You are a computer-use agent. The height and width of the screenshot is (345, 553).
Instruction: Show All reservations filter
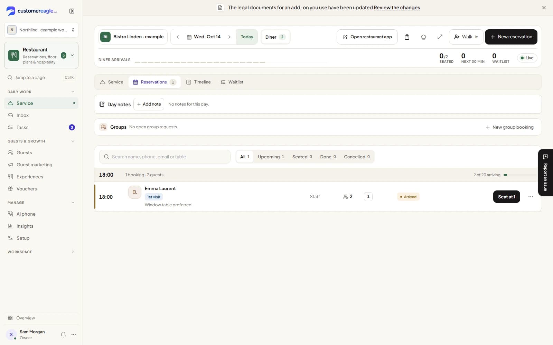pyautogui.click(x=245, y=157)
